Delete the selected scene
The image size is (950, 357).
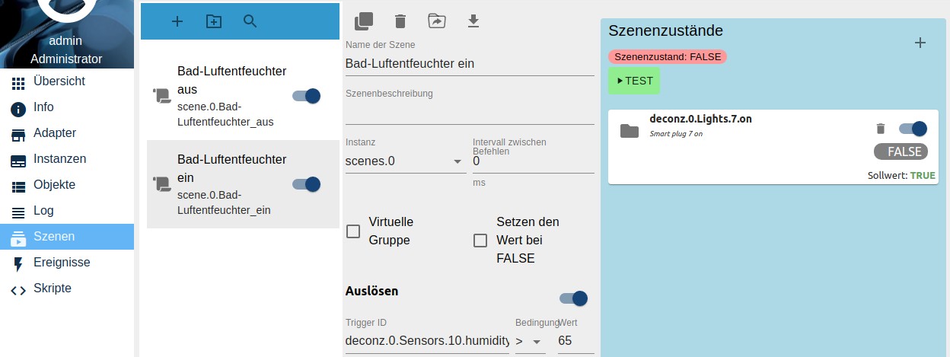[x=400, y=21]
